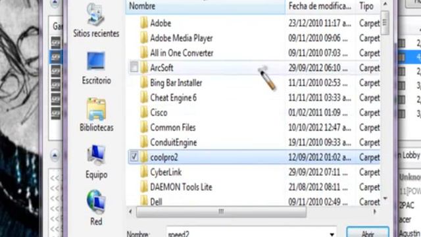The width and height of the screenshot is (421, 237).
Task: Click the horizontal scrollbar thumb
Action: [x=221, y=212]
